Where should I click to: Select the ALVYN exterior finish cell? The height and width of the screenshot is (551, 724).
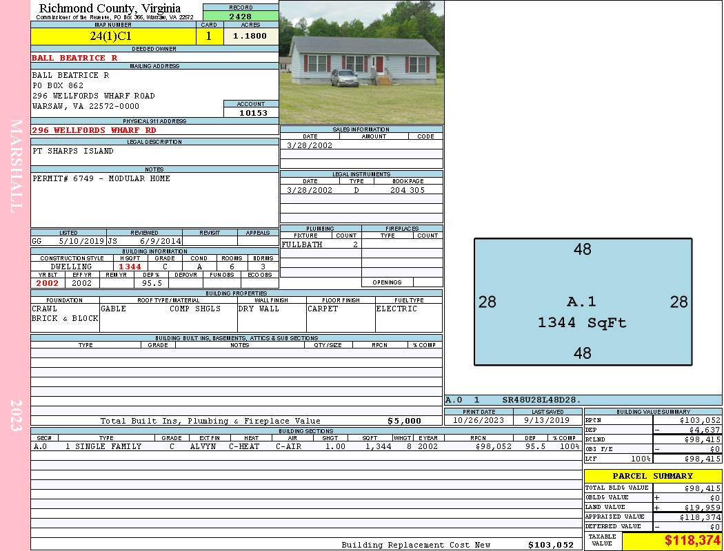click(203, 446)
